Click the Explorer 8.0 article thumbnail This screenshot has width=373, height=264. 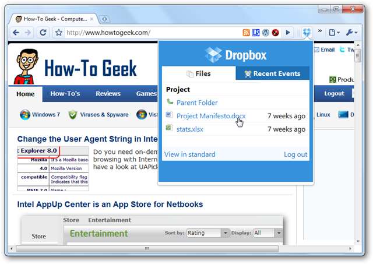(53, 168)
